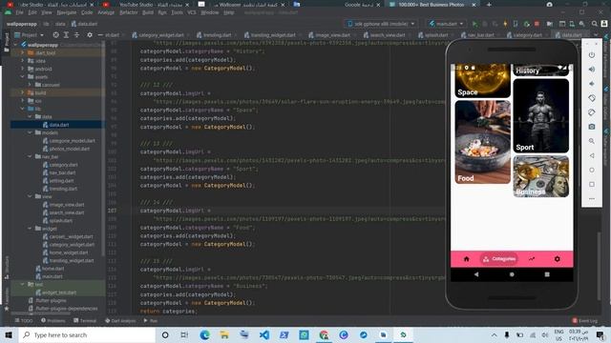This screenshot has height=343, width=611.
Task: Open the Refactor menu
Action: click(129, 12)
